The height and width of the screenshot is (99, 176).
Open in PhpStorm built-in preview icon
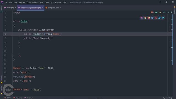coord(142,18)
